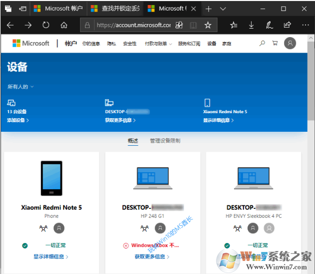Click the search magnifier in Microsoft header
Viewport: 315px width, 274px height.
(262, 44)
